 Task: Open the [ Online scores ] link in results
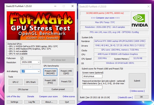[x=137, y=91]
